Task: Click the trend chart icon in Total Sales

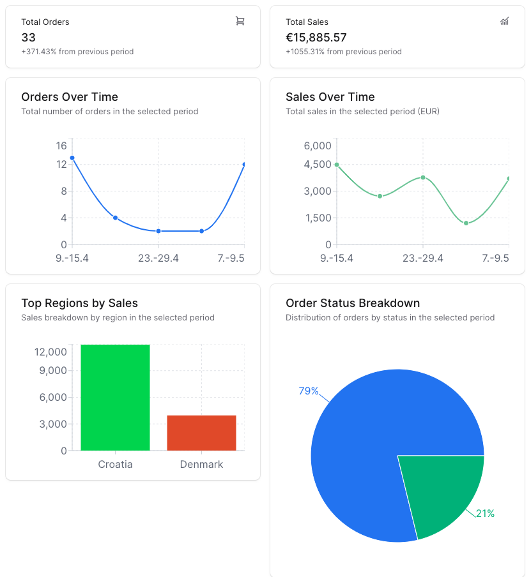Action: (504, 21)
